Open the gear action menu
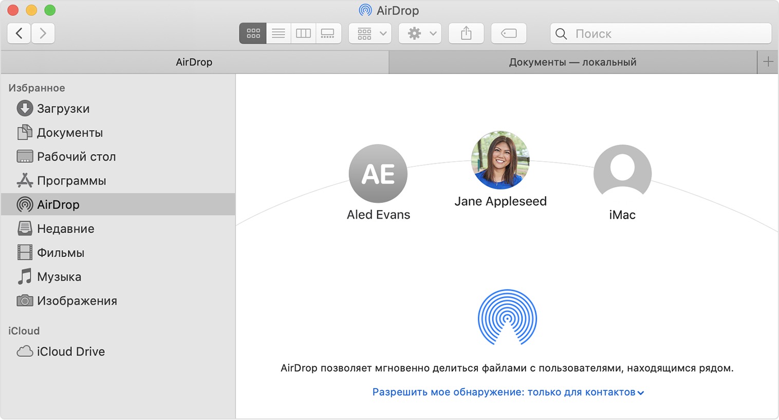 click(420, 33)
